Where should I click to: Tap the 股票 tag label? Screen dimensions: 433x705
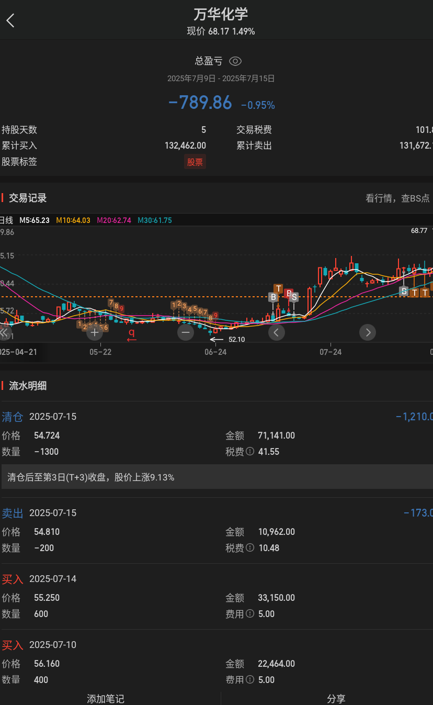click(x=195, y=162)
